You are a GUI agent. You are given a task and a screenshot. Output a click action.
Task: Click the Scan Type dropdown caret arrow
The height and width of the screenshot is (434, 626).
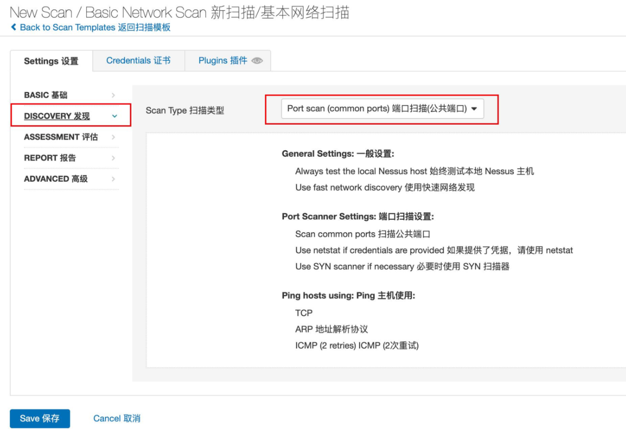(474, 109)
